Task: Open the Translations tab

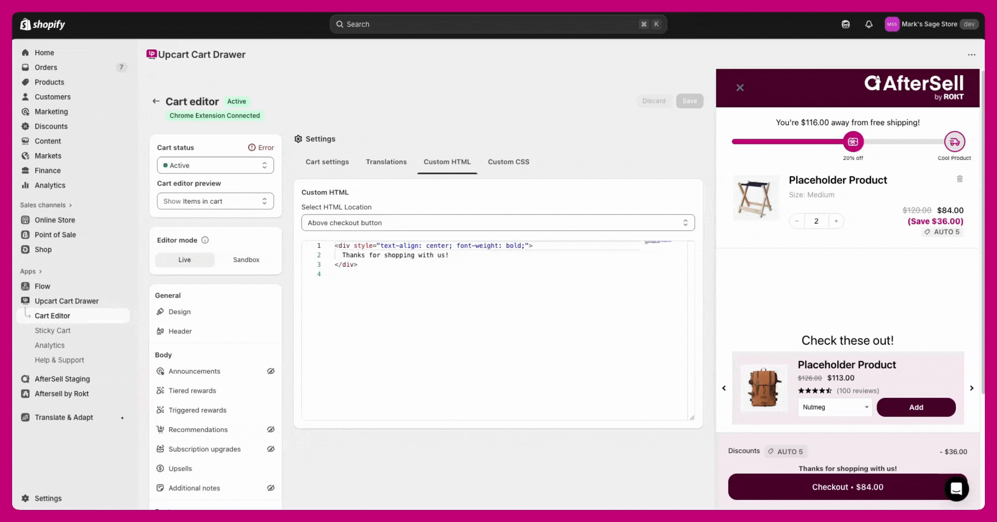Action: (x=386, y=162)
